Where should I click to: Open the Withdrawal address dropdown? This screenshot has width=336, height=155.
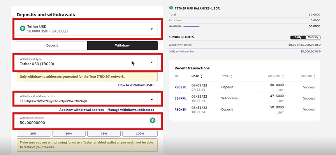click(x=87, y=99)
